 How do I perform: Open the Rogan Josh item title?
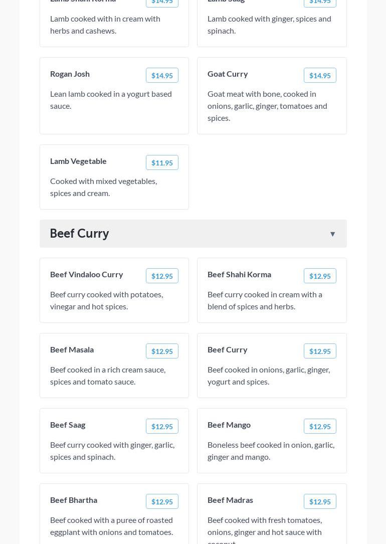tap(70, 74)
